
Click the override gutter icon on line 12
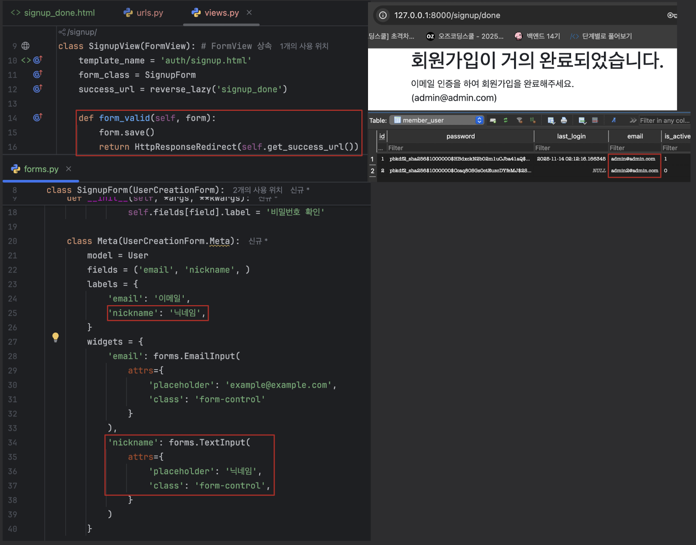[x=38, y=89]
